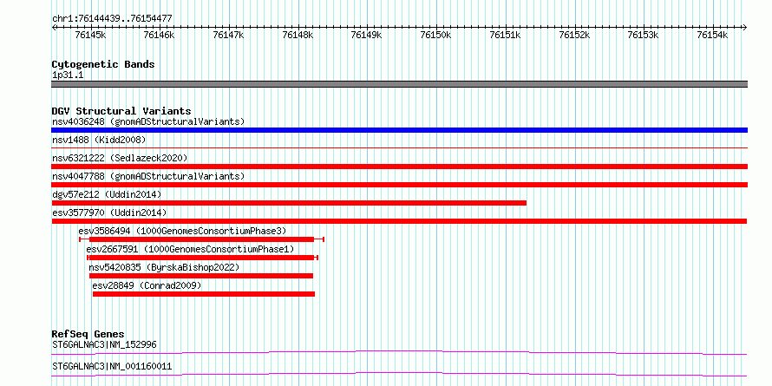Click the 76146k ruler tick label

click(159, 35)
